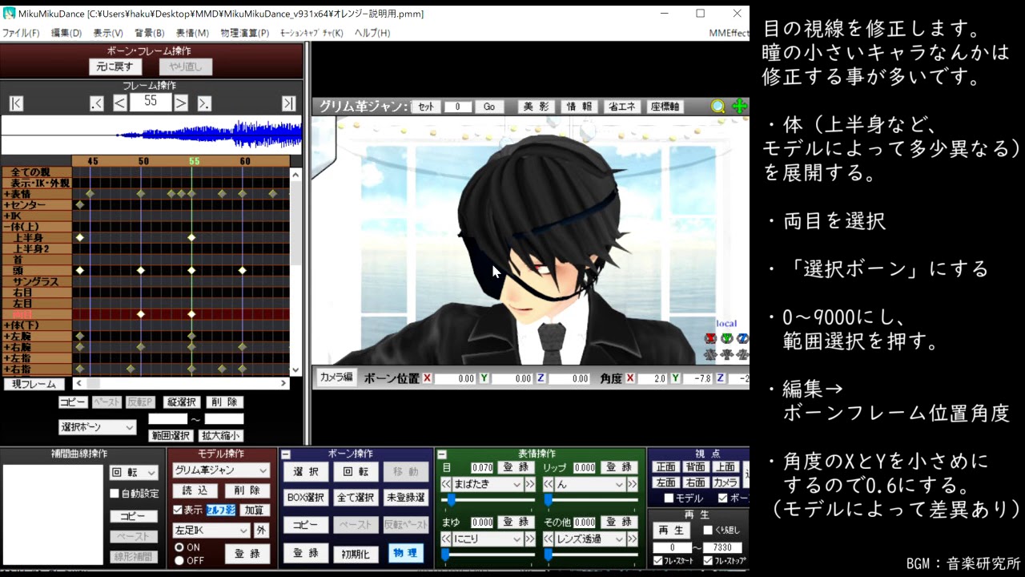
Task: Toggle ボーン view-follow checkbox
Action: point(723,498)
